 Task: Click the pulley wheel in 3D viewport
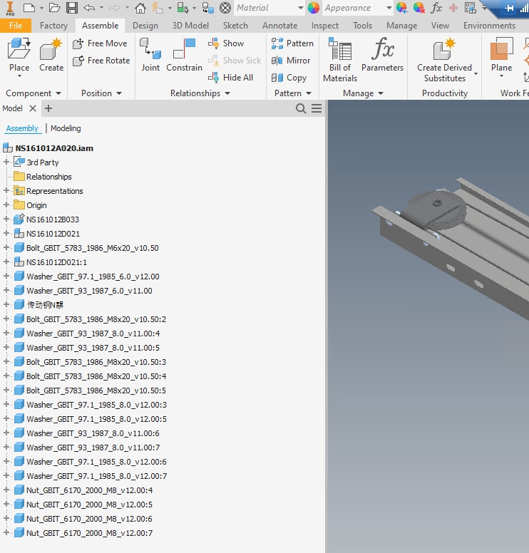coord(438,210)
